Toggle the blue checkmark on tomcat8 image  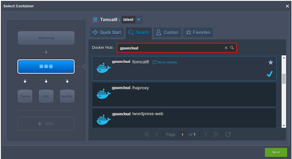[270, 74]
